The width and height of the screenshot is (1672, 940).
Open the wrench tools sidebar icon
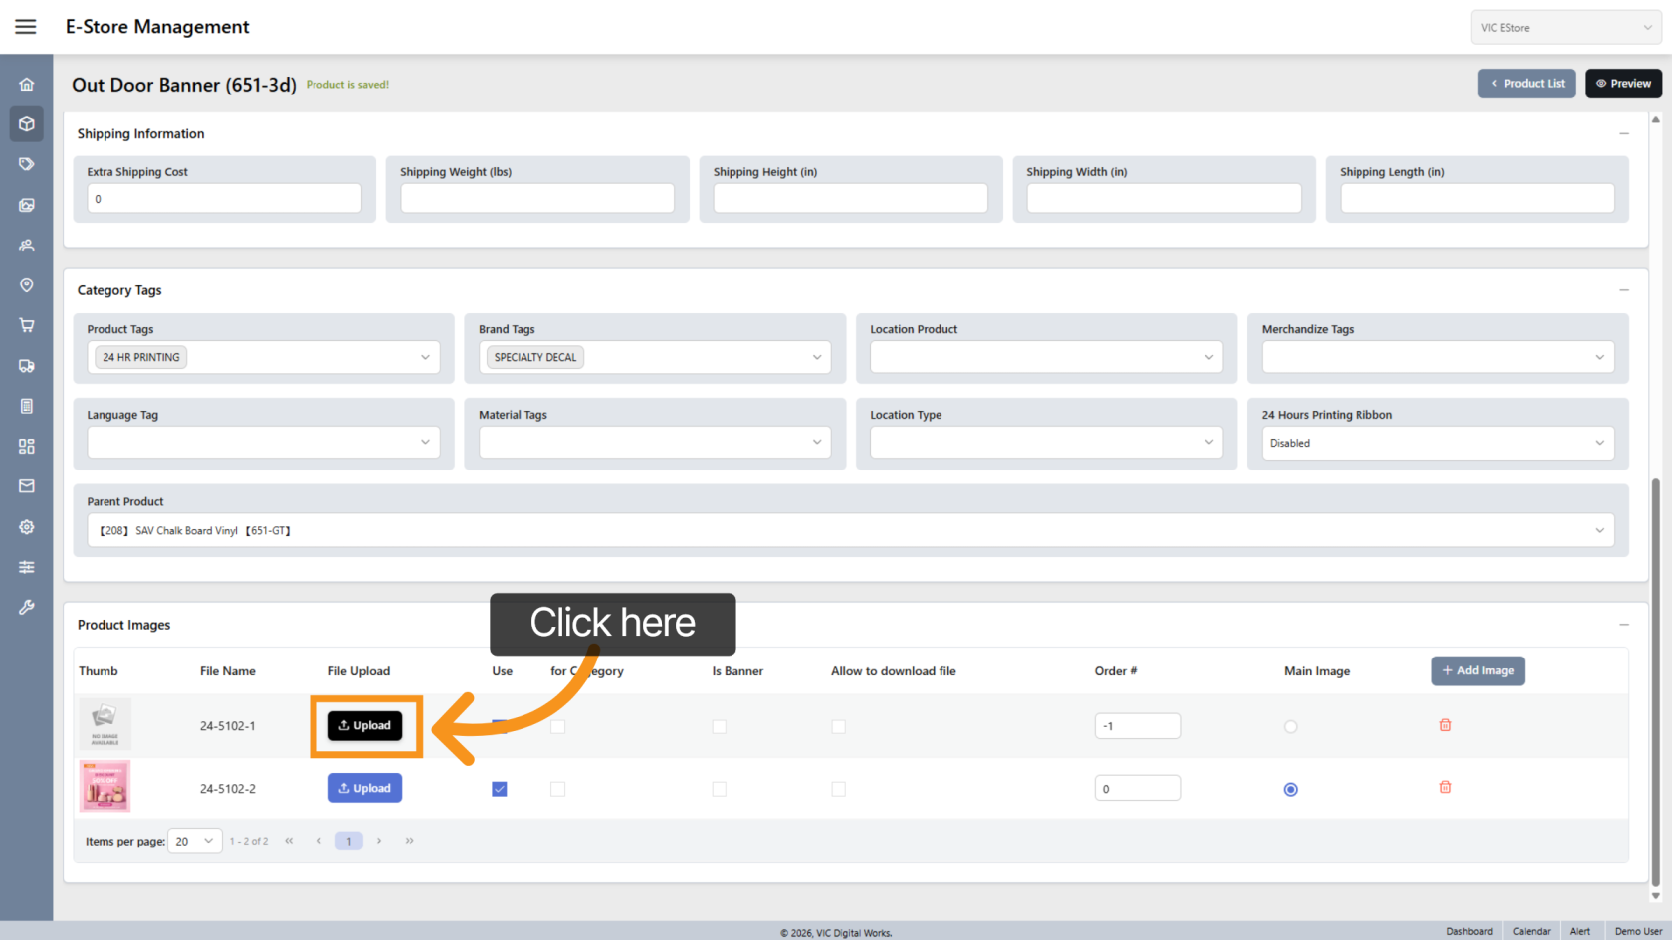point(27,607)
